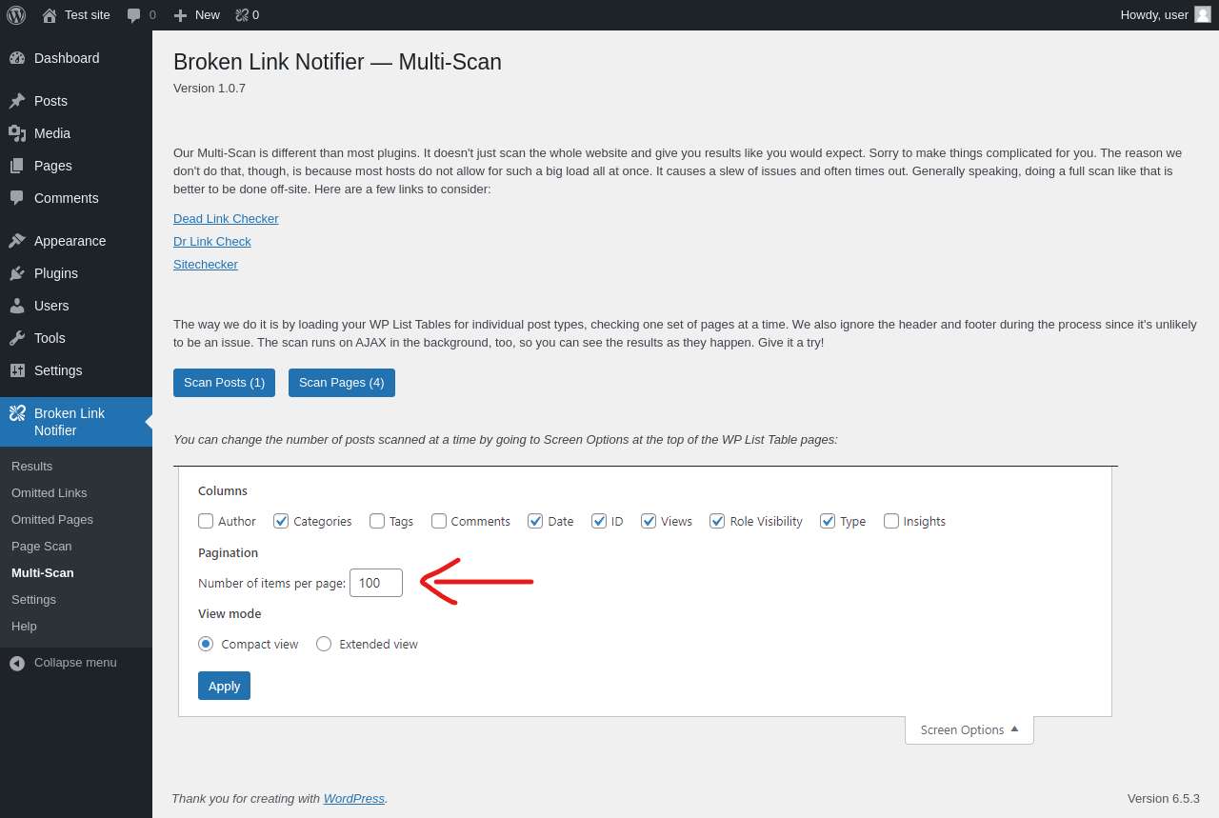Open Dashboard from the sidebar icon
Image resolution: width=1219 pixels, height=818 pixels.
(17, 58)
